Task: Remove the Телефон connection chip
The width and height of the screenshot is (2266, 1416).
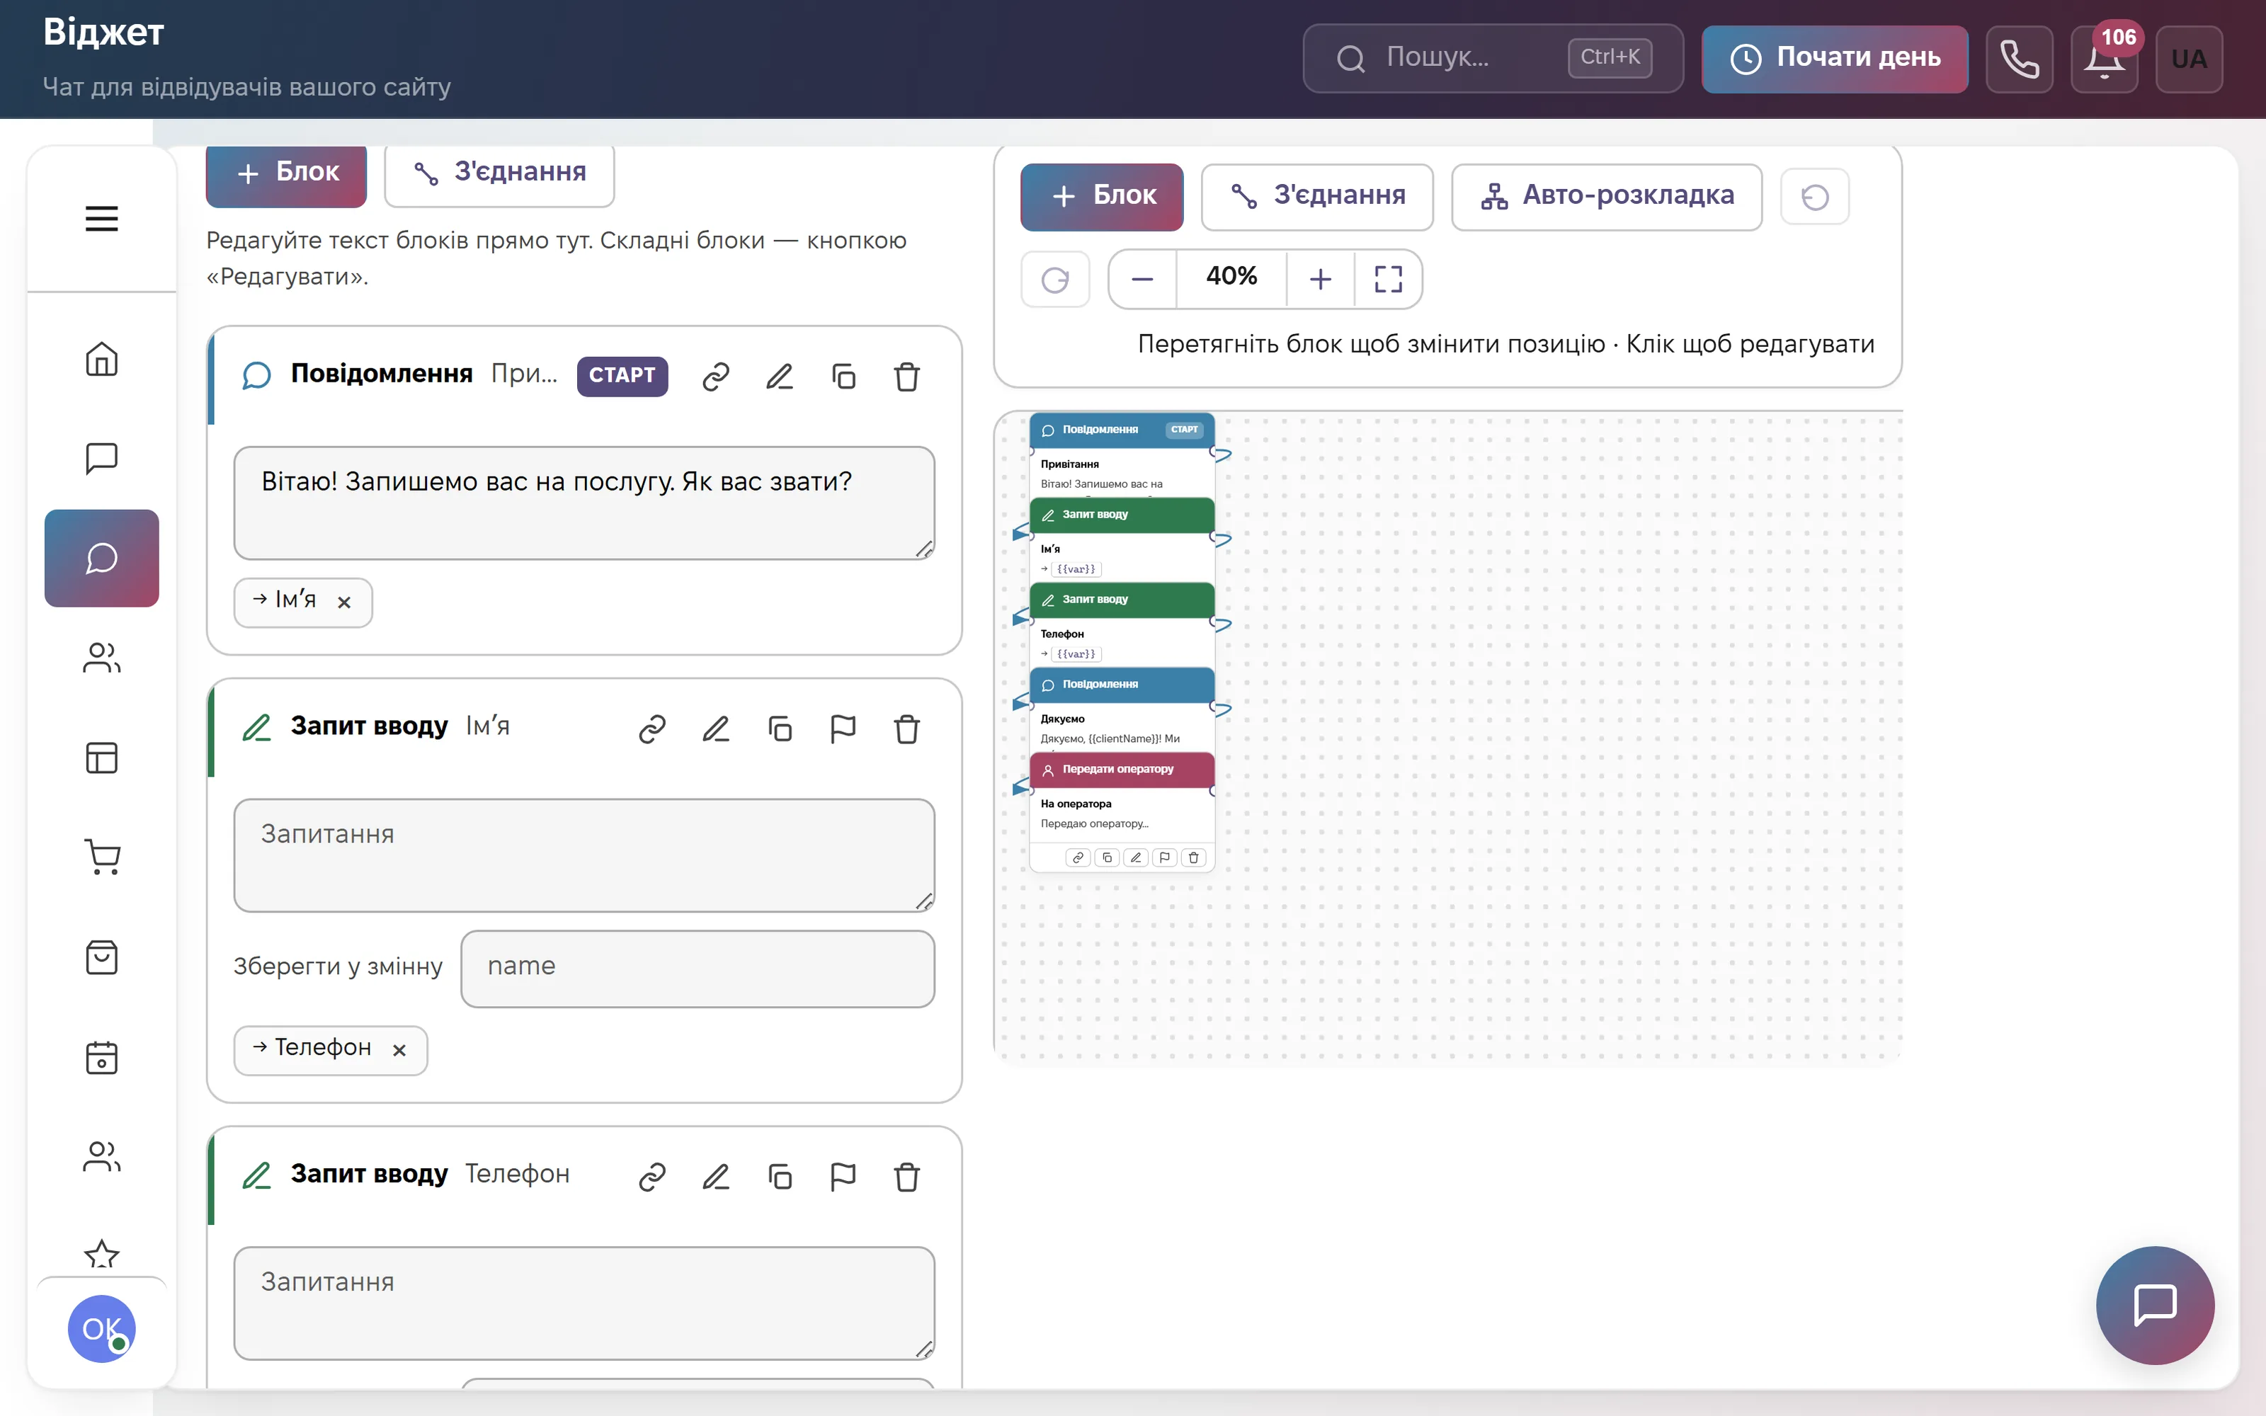Action: click(x=400, y=1050)
